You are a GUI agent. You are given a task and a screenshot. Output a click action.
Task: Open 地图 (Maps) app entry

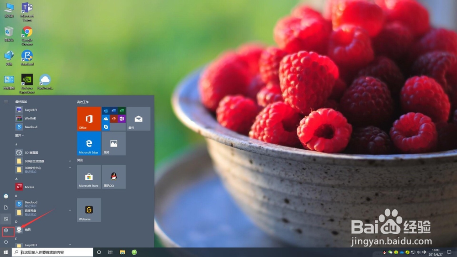click(x=43, y=230)
